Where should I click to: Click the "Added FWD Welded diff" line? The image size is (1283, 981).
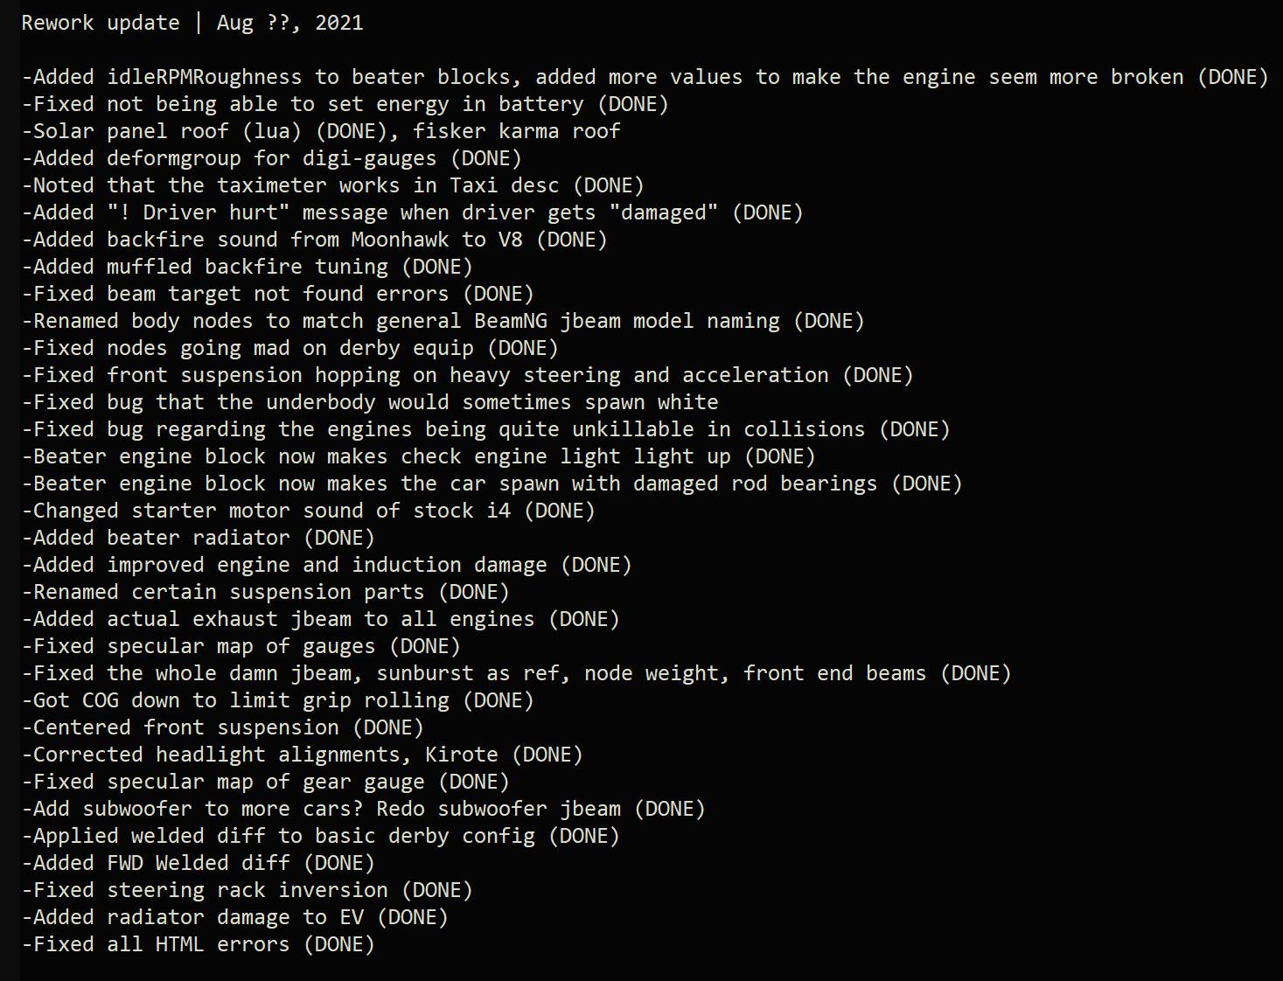pos(198,864)
